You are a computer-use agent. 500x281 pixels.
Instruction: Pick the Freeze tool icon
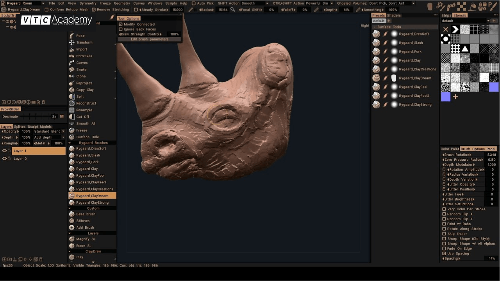72,130
